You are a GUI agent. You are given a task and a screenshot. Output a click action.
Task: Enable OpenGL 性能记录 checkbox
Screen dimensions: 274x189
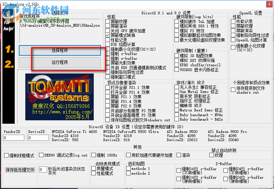[x=233, y=22]
